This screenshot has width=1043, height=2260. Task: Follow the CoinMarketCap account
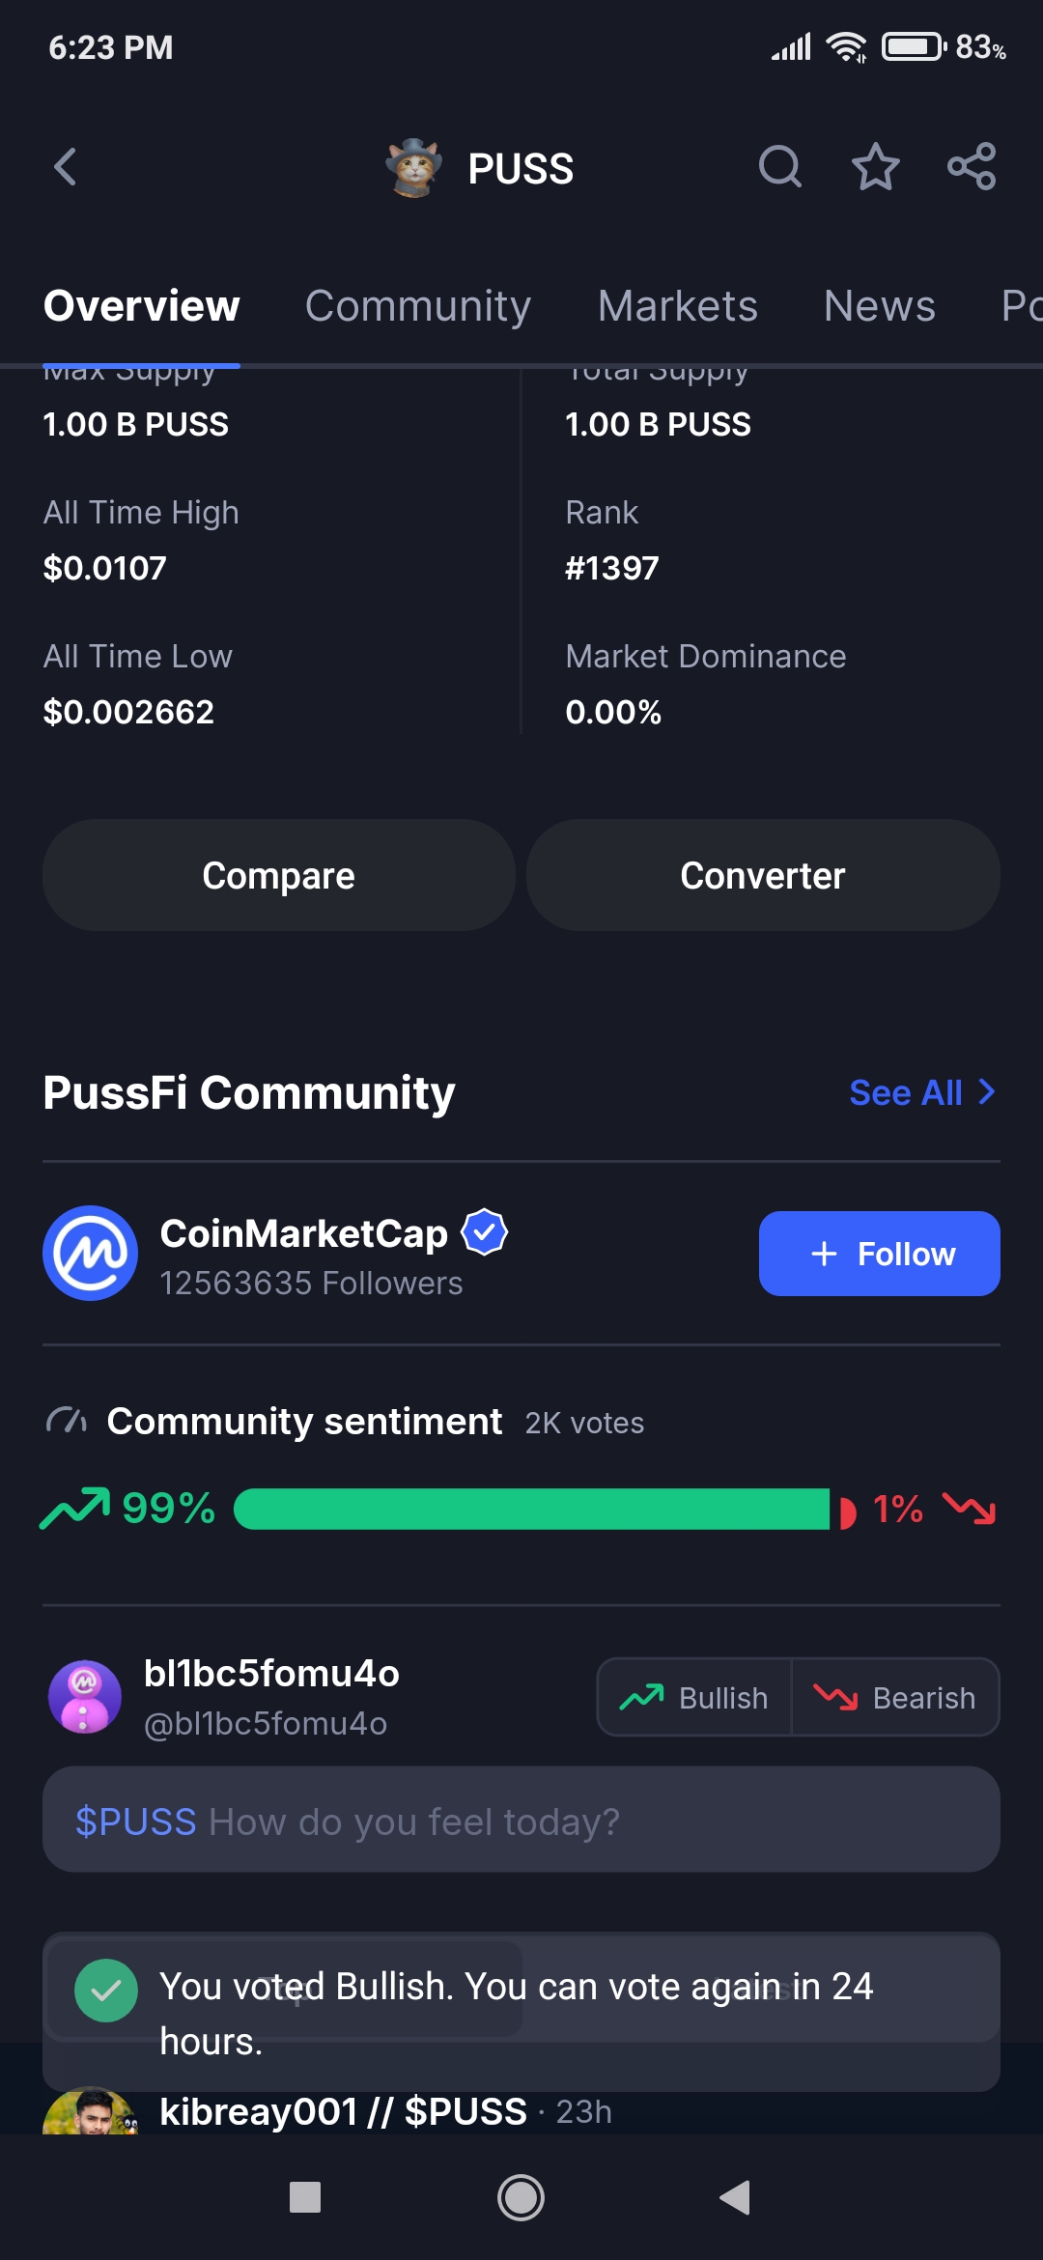[x=879, y=1254]
